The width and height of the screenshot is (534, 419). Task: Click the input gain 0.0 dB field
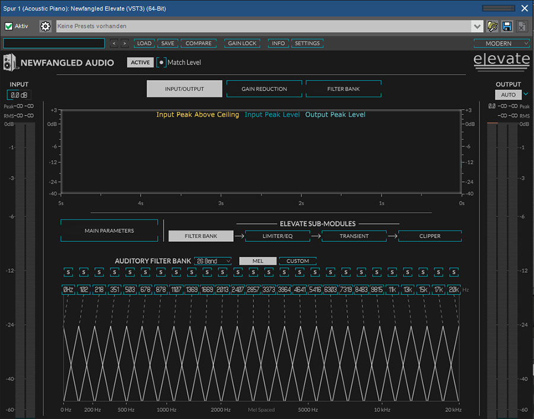pyautogui.click(x=19, y=95)
